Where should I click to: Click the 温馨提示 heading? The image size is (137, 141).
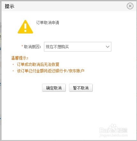click(20, 58)
